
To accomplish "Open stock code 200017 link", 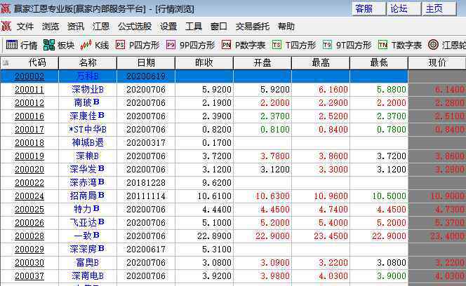I will pos(29,130).
